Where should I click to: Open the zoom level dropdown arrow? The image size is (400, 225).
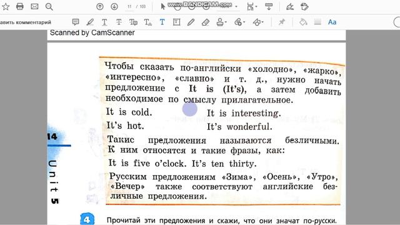pos(236,7)
